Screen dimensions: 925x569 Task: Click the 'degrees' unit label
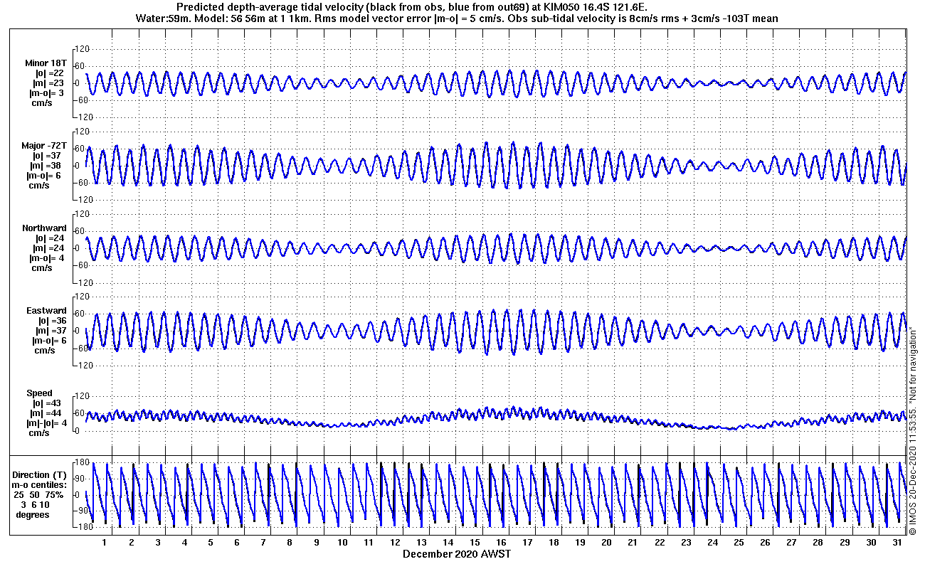[x=33, y=514]
